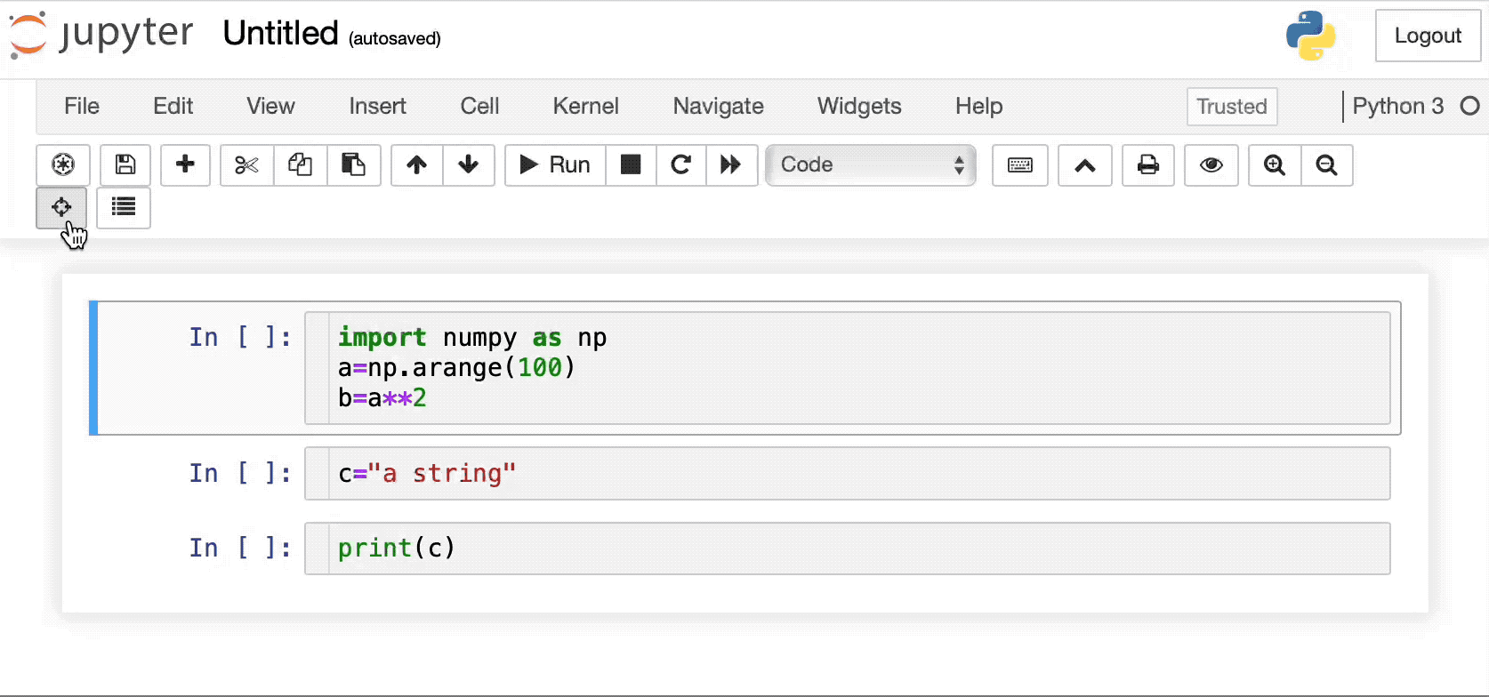The height and width of the screenshot is (697, 1489).
Task: Click the Logout button
Action: [1428, 36]
